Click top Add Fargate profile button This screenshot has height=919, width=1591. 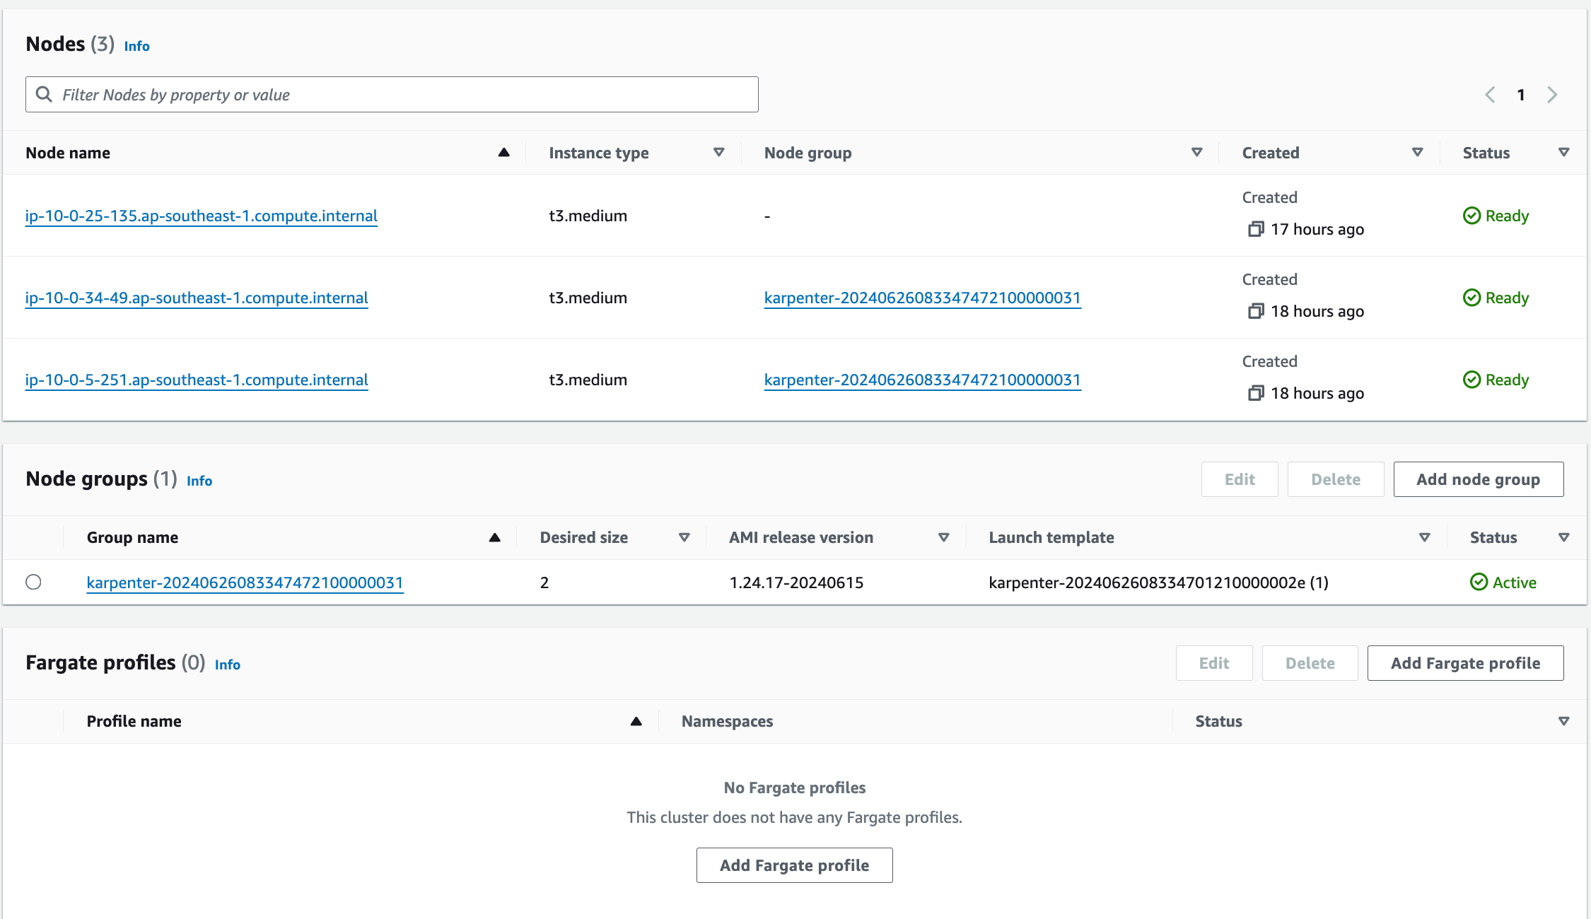(x=1465, y=663)
